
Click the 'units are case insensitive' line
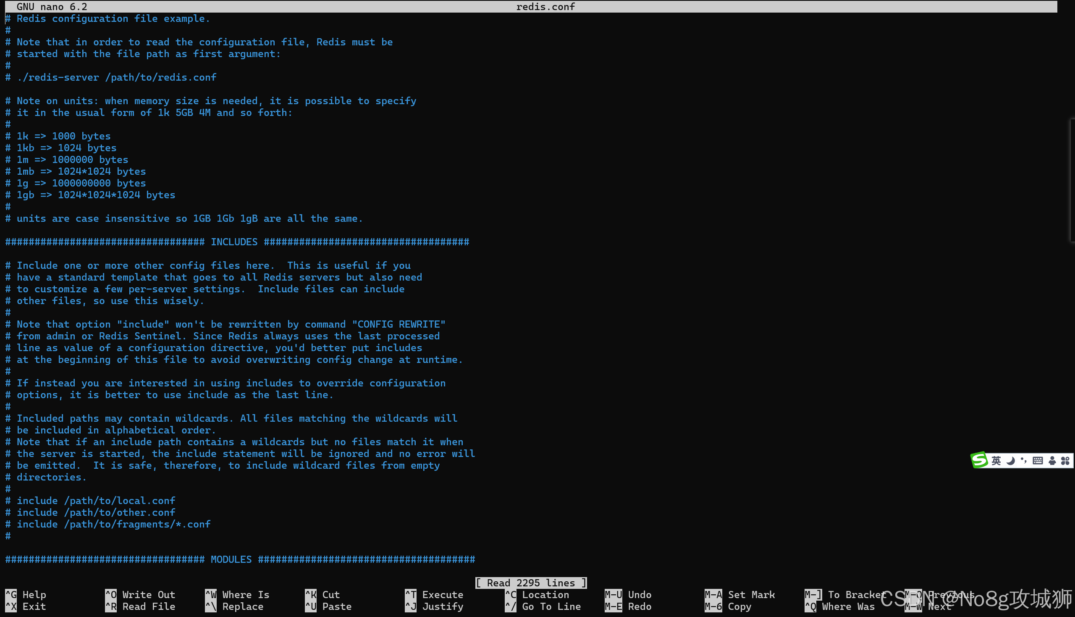(184, 219)
